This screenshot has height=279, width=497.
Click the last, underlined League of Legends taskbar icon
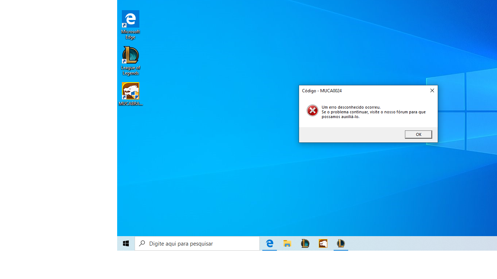click(x=341, y=243)
